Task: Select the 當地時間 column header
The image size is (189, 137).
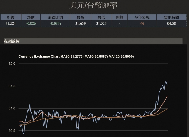Action: coord(171,17)
